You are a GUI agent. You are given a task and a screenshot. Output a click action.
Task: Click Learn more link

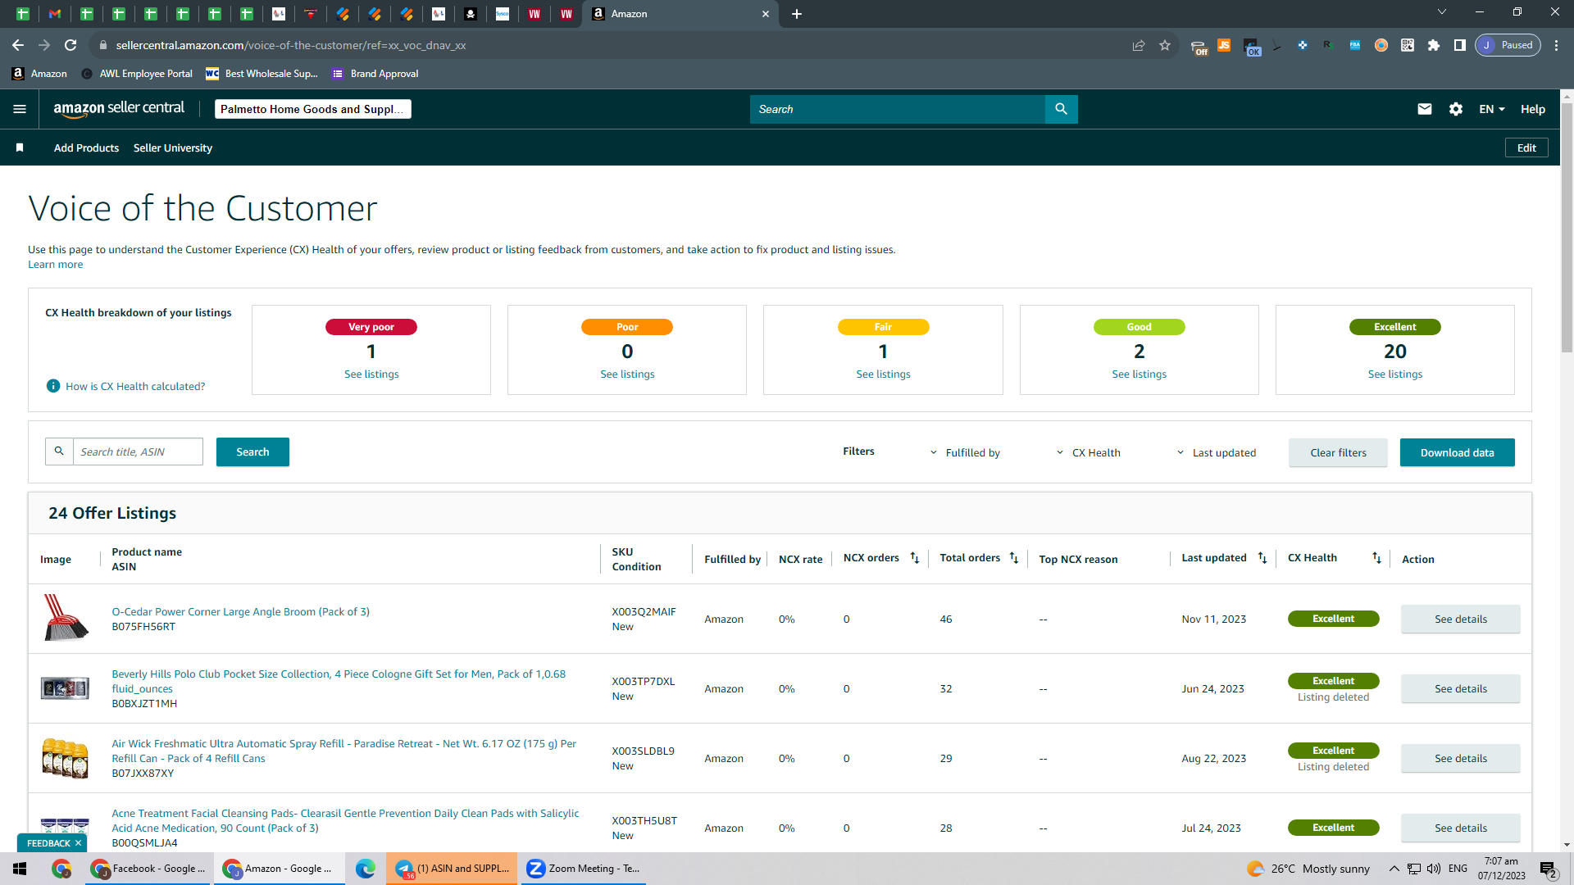tap(55, 264)
